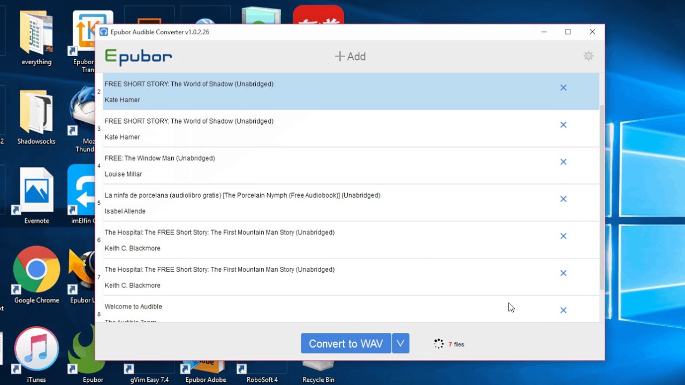Maximize the Epubor Audible Converter window
Screen dimensions: 685x385
568,32
